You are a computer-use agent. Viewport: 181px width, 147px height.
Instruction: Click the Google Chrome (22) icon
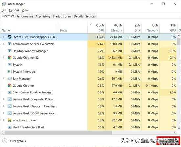[x=9, y=58]
